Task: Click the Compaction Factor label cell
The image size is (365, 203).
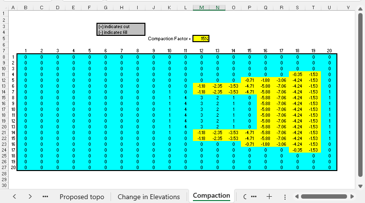Action: [x=169, y=38]
